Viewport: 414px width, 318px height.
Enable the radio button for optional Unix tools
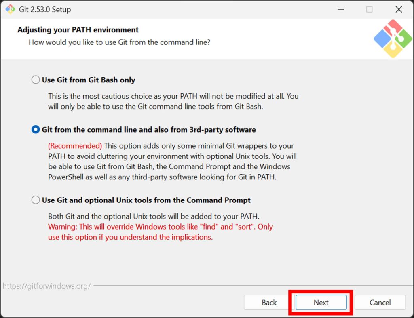pos(36,200)
